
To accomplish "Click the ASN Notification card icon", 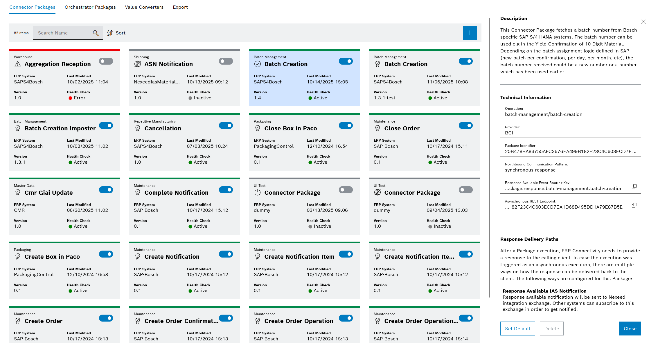I will [x=138, y=64].
